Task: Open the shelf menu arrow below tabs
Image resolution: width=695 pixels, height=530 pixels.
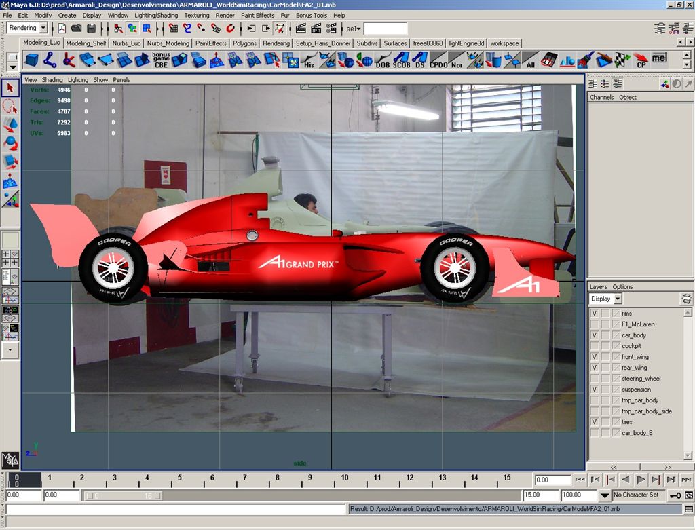Action: pos(13,67)
